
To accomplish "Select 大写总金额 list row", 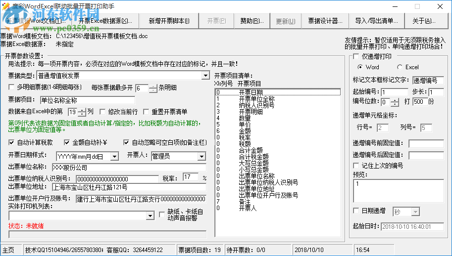I will click(278, 163).
